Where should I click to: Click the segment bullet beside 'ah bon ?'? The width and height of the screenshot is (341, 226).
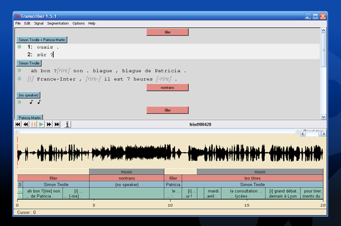click(19, 70)
